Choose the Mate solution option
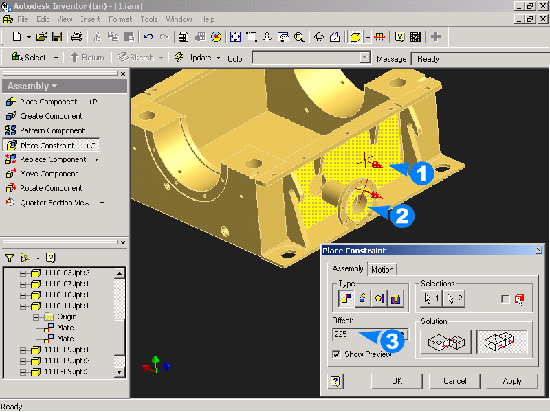 445,342
